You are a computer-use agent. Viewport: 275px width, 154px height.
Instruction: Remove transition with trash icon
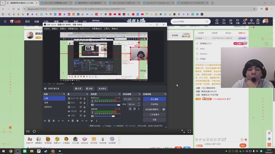134,109
